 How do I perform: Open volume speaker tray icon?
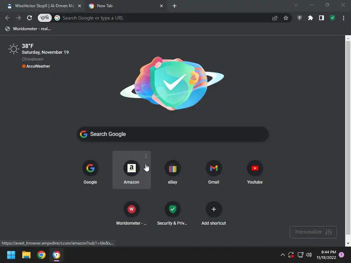point(309,255)
